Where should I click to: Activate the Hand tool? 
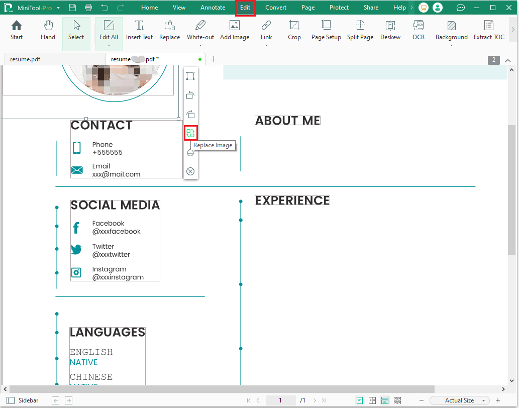48,31
